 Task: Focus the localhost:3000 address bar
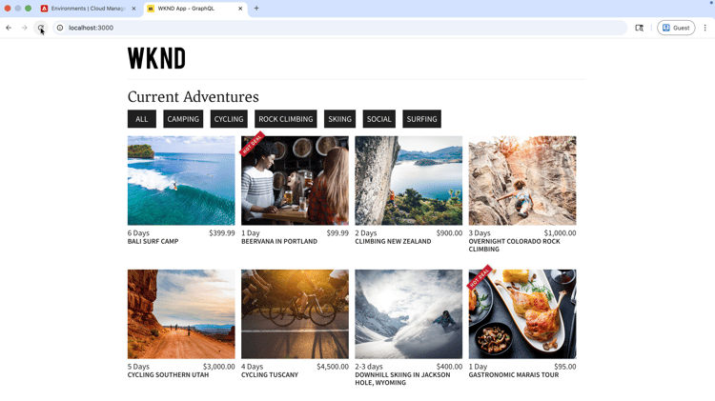(x=339, y=28)
